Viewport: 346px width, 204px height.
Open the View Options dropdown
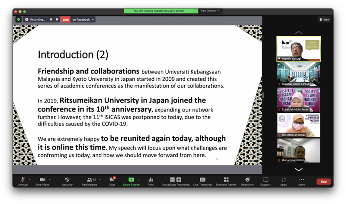(x=210, y=11)
